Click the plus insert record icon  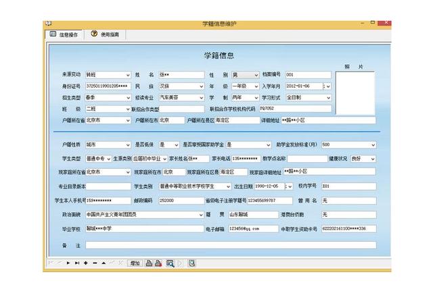pos(86,263)
